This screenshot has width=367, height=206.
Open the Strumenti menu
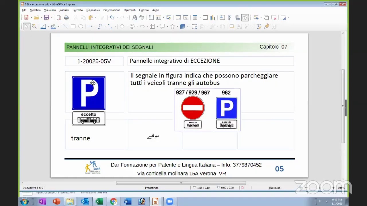(130, 10)
